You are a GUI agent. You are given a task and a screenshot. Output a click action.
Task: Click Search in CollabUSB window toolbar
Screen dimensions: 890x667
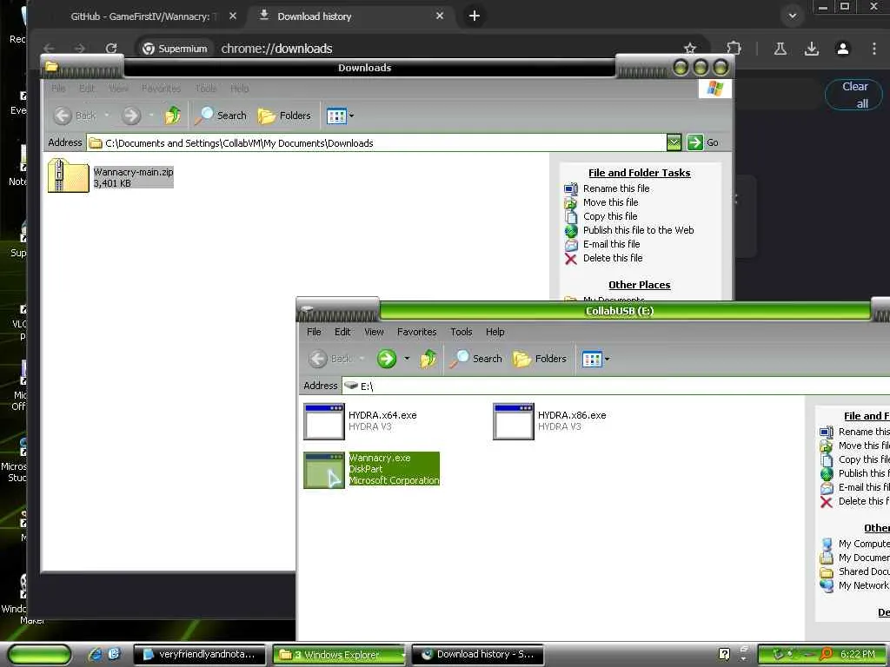[475, 359]
